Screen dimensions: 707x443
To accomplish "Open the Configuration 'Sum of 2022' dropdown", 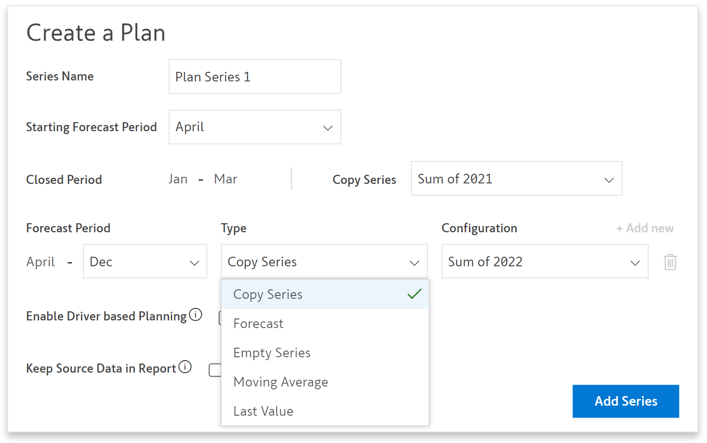I will click(544, 261).
